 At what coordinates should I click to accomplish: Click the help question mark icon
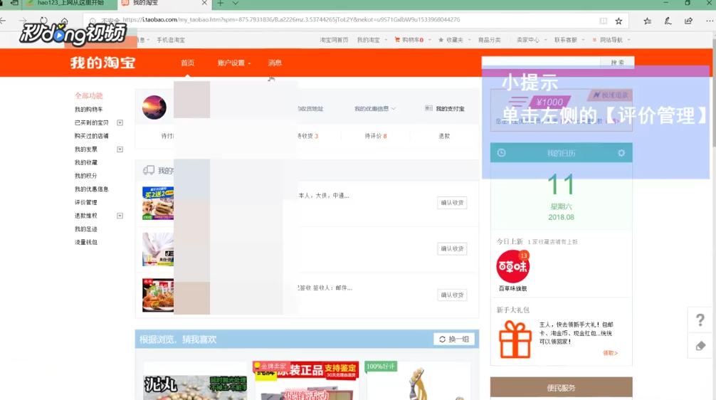tap(700, 320)
